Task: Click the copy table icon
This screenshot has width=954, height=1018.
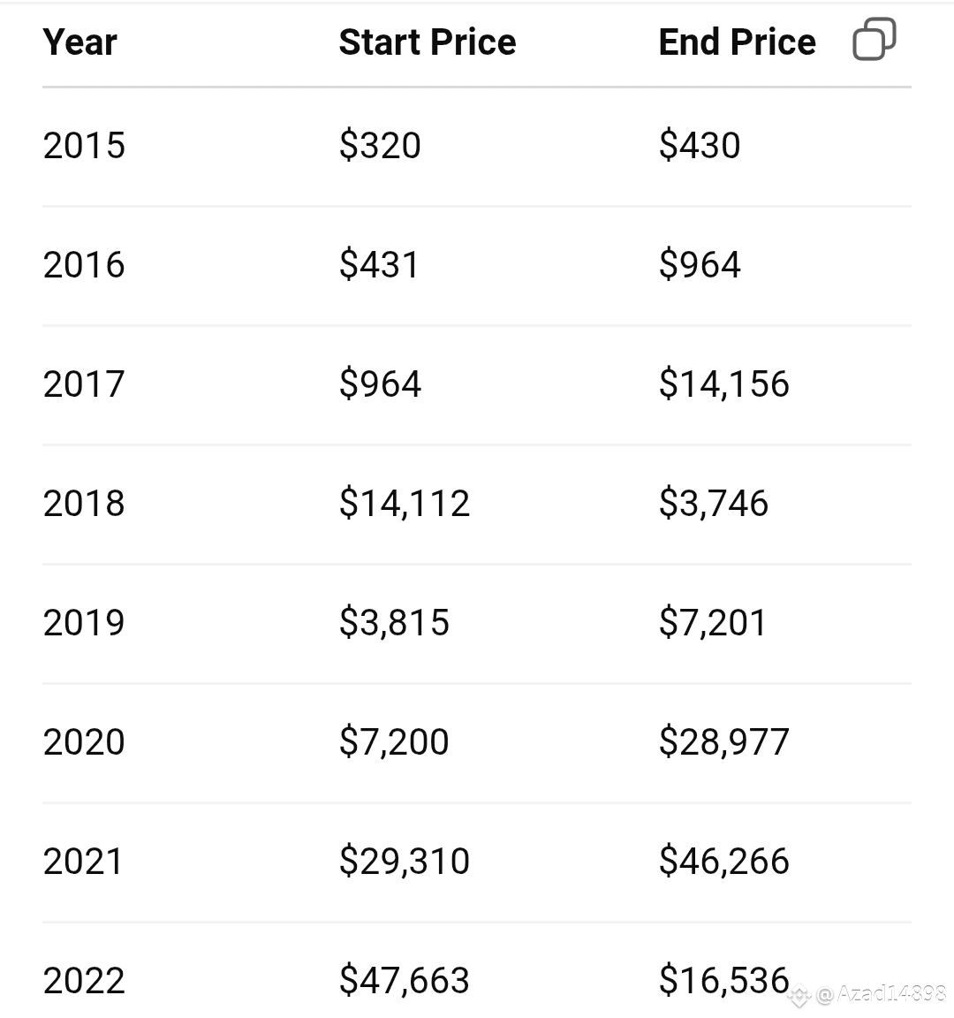Action: click(x=874, y=40)
